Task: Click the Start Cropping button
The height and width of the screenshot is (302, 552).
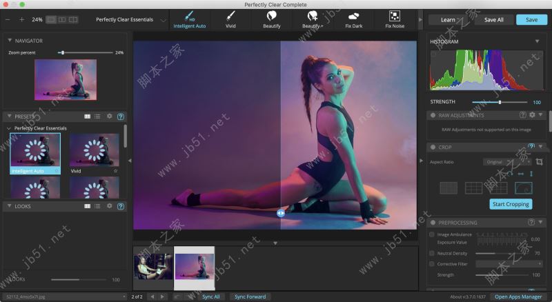Action: pyautogui.click(x=511, y=204)
